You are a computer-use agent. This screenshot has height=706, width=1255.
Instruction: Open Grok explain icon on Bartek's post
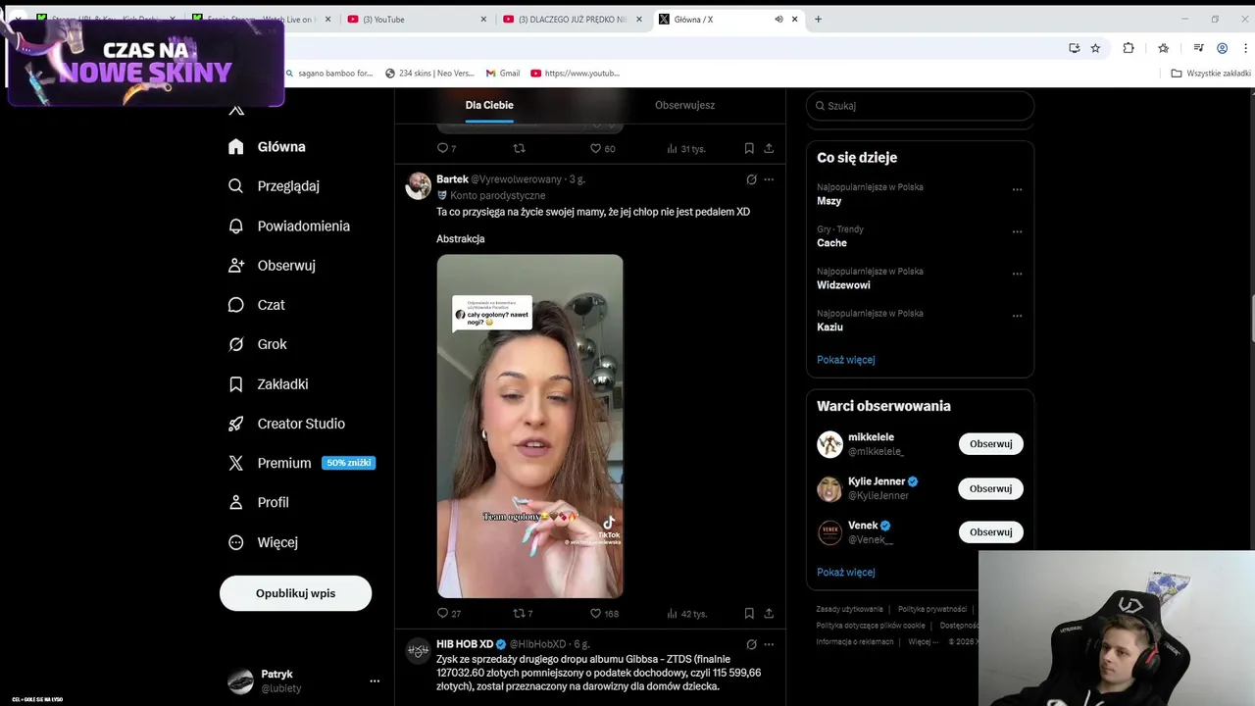pos(751,179)
